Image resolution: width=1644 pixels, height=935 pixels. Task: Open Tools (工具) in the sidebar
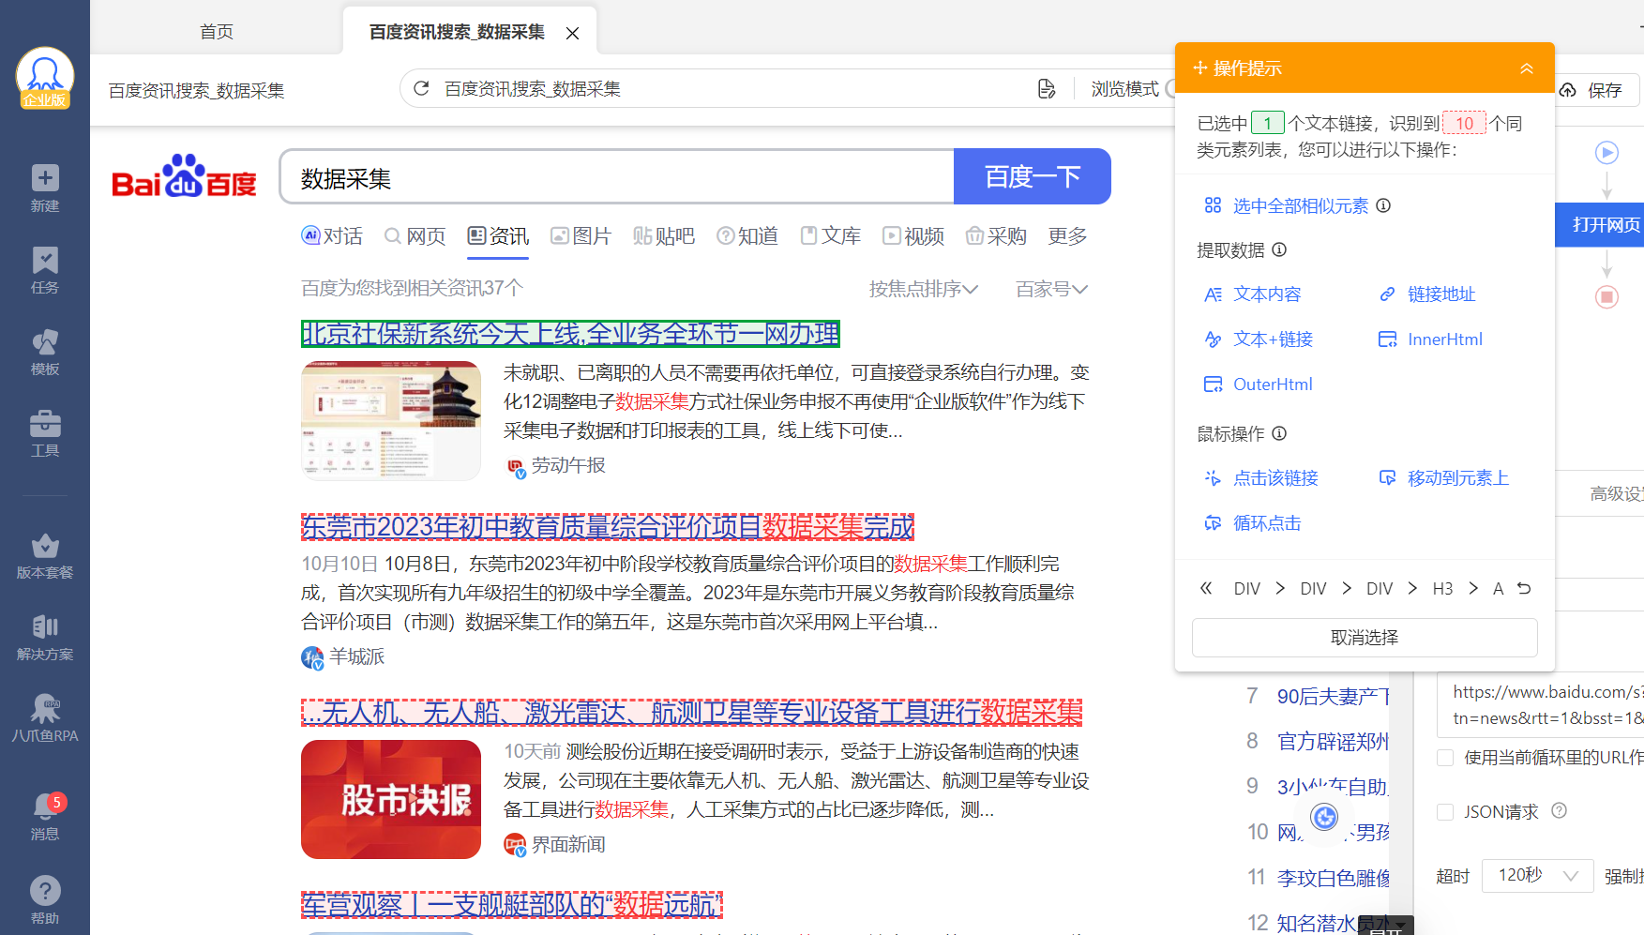(45, 433)
